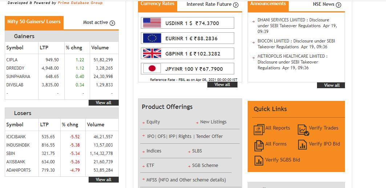The image size is (386, 188).
Task: Click the IPO link in Product Offerings
Action: tap(151, 136)
